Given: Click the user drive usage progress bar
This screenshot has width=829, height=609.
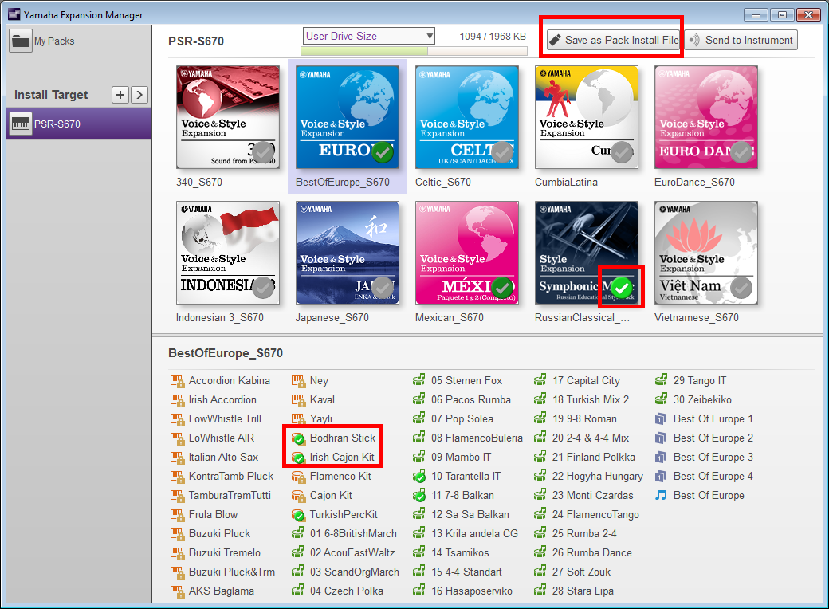Looking at the screenshot, I should [x=414, y=51].
